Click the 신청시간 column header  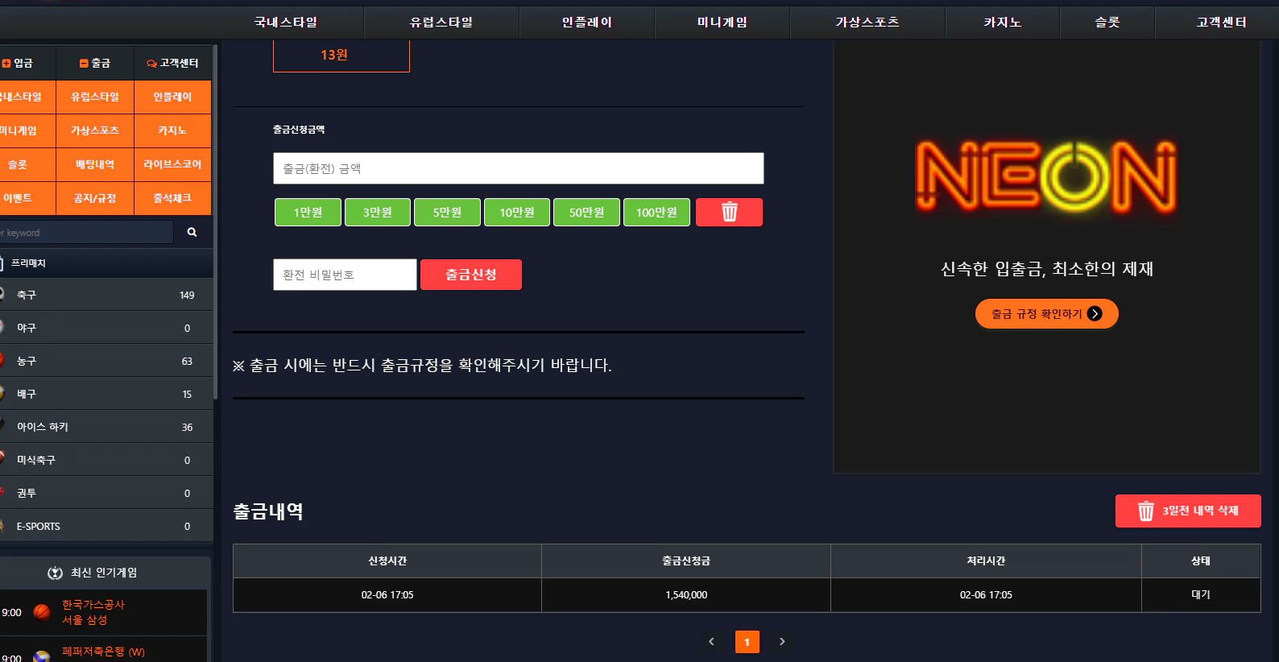point(387,561)
